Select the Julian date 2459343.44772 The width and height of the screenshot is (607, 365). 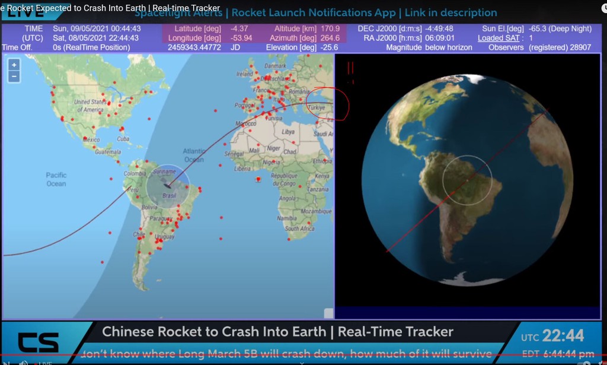click(x=194, y=47)
